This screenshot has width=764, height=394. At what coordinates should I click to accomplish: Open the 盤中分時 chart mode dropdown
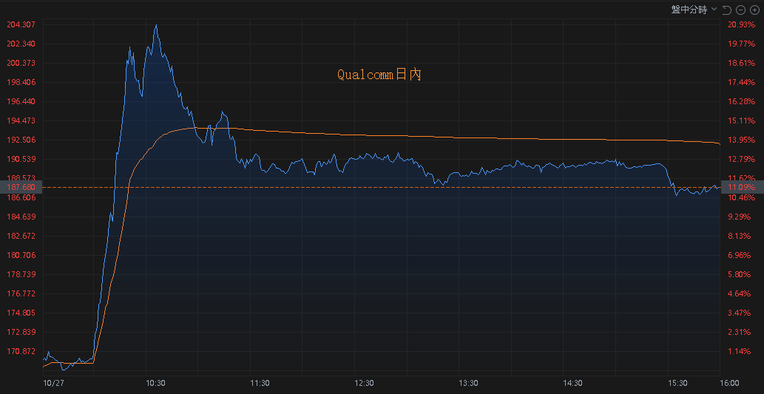[x=694, y=10]
